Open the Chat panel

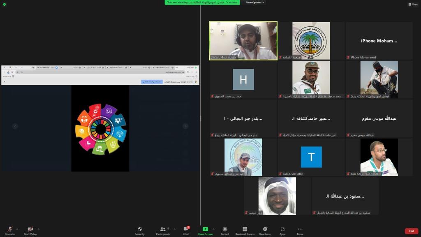186,229
